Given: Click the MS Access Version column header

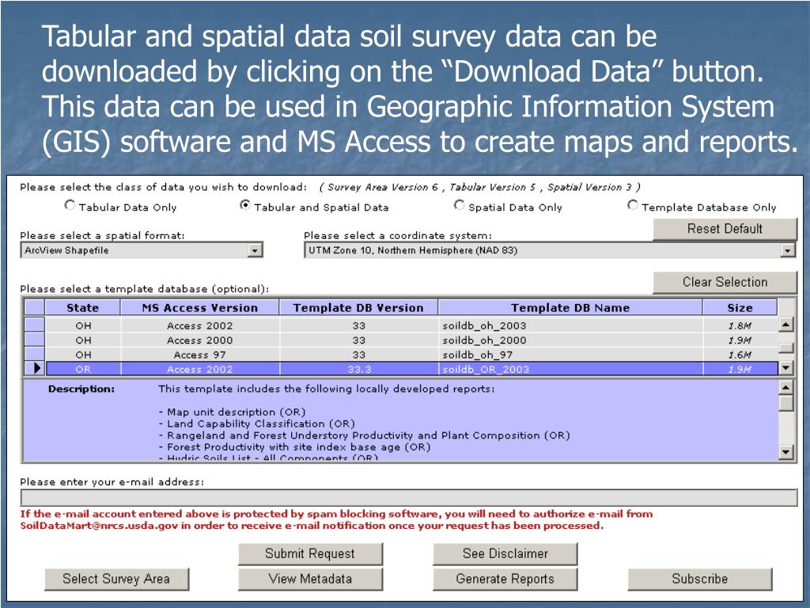Looking at the screenshot, I should [200, 308].
